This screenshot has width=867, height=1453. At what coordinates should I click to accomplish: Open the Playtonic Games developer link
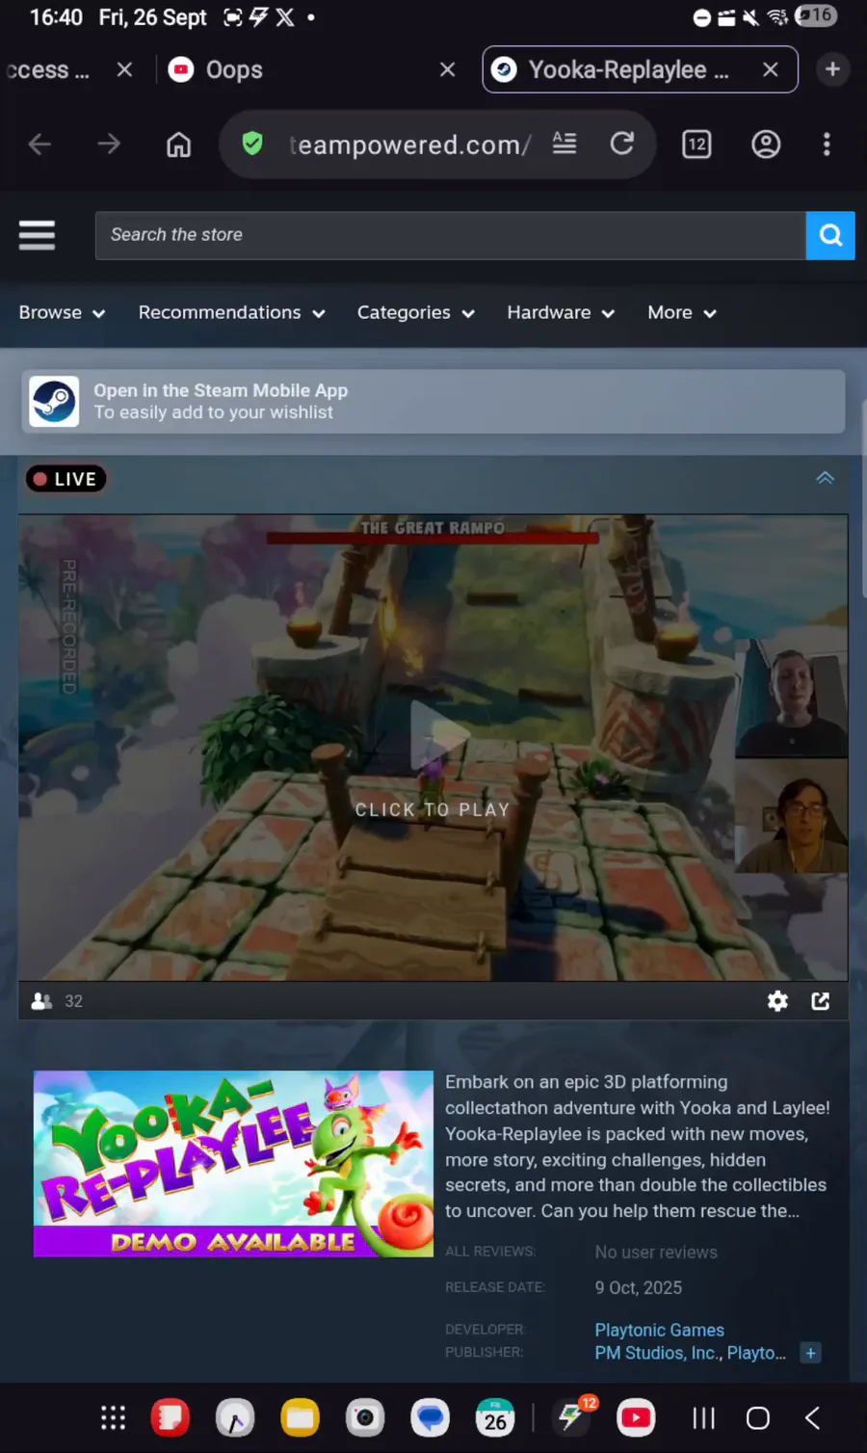pyautogui.click(x=660, y=1330)
